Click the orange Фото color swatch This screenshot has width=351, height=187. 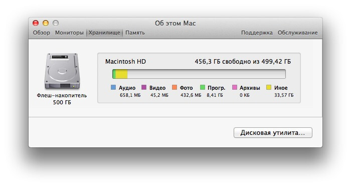tap(174, 87)
